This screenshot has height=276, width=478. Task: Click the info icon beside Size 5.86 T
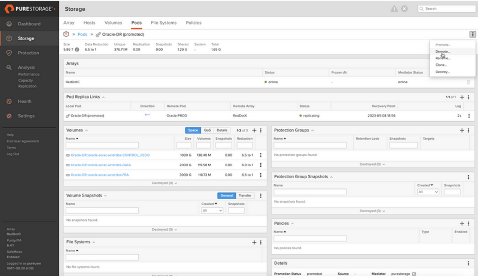77,49
